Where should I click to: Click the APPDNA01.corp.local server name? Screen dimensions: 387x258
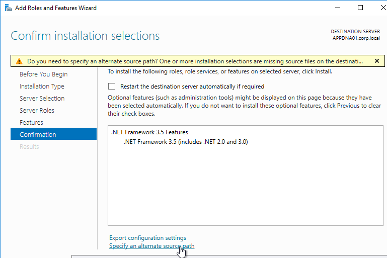[x=356, y=38]
